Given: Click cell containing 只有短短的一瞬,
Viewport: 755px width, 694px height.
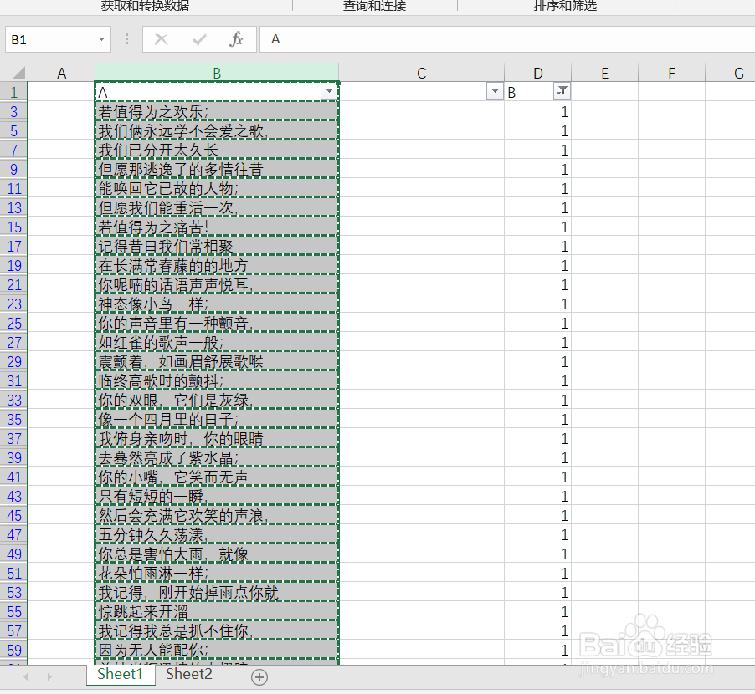Looking at the screenshot, I should coord(217,496).
